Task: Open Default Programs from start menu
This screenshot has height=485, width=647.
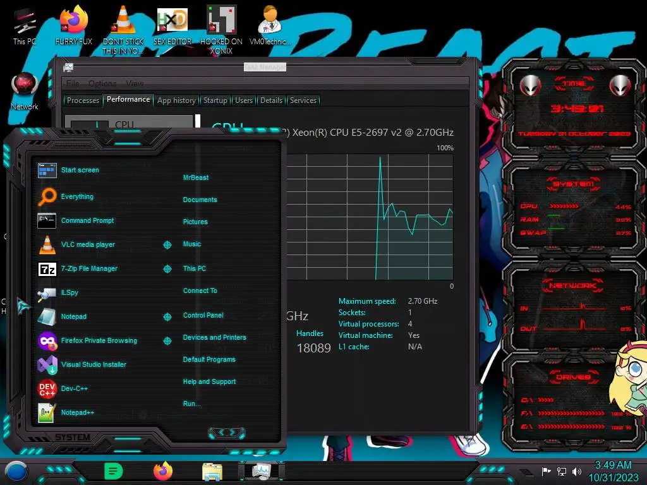Action: [209, 359]
